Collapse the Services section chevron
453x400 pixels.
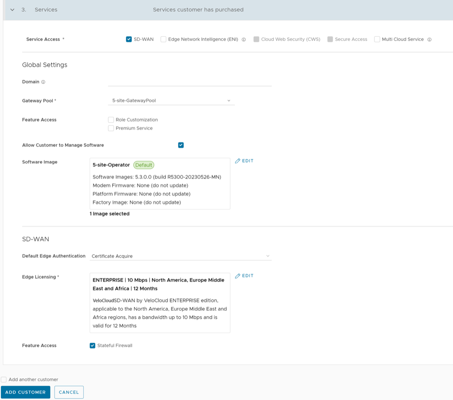13,10
